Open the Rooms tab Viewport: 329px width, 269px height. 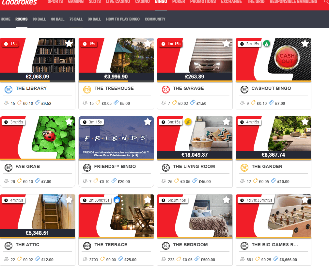(x=22, y=19)
